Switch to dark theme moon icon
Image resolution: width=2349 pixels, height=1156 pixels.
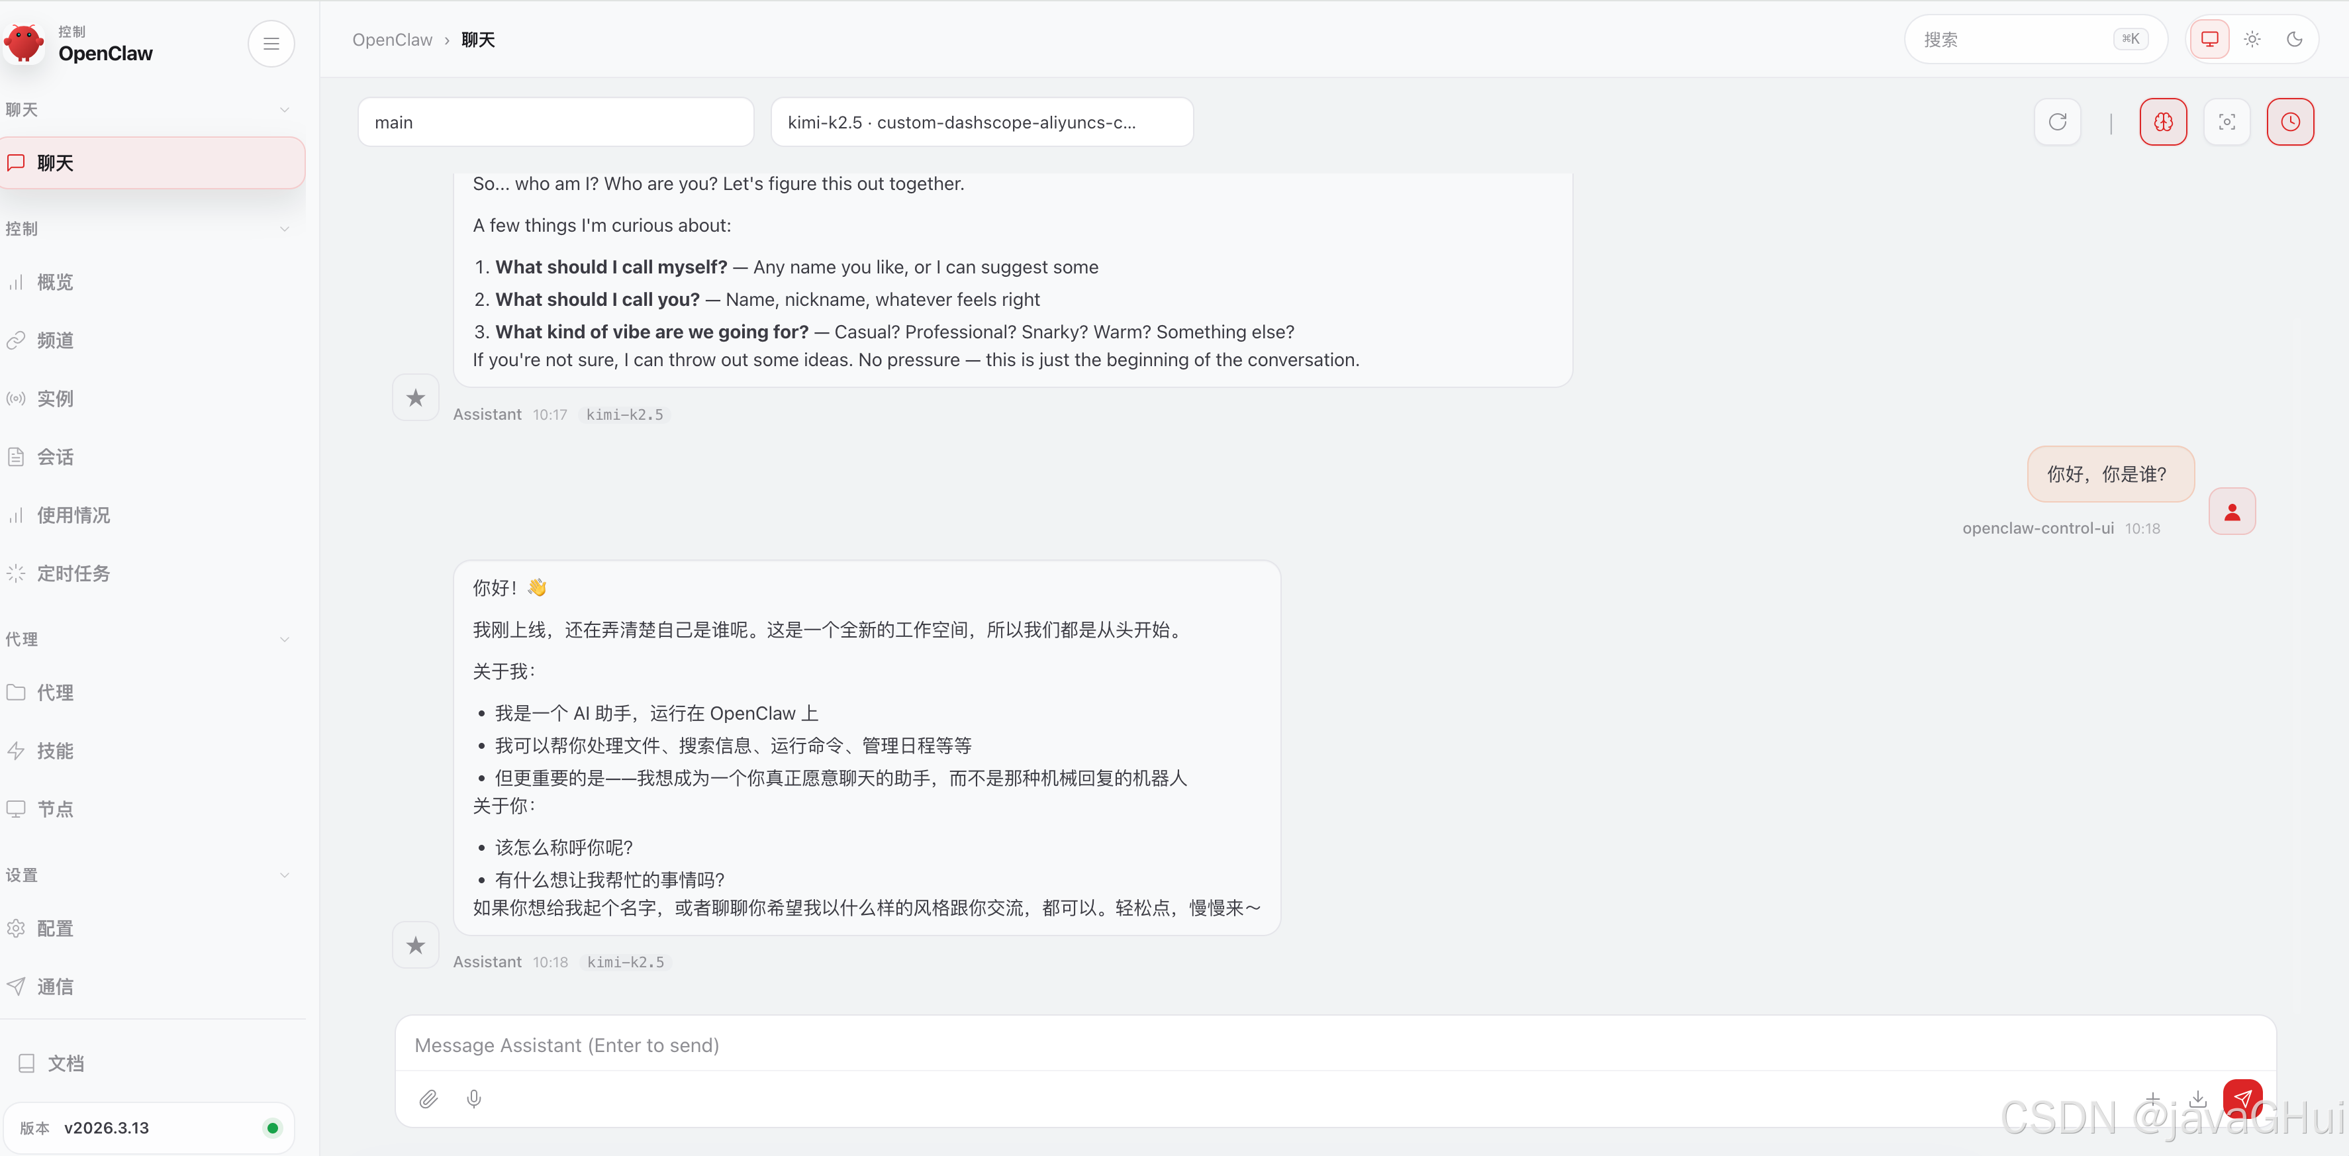[2294, 39]
